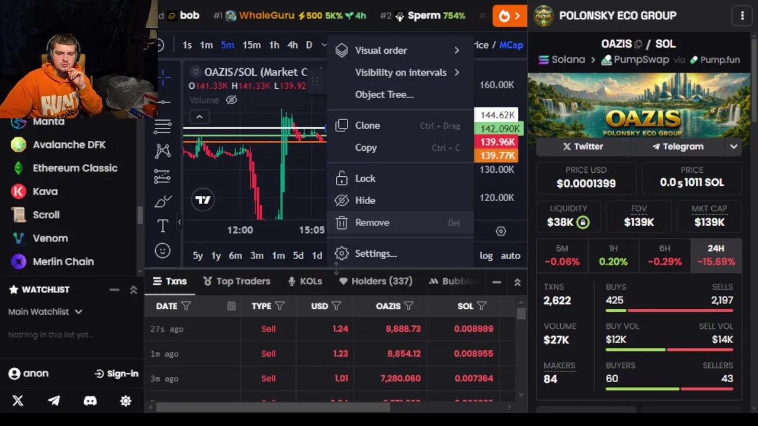Image resolution: width=758 pixels, height=426 pixels.
Task: Select the Text annotation tool
Action: (x=163, y=226)
